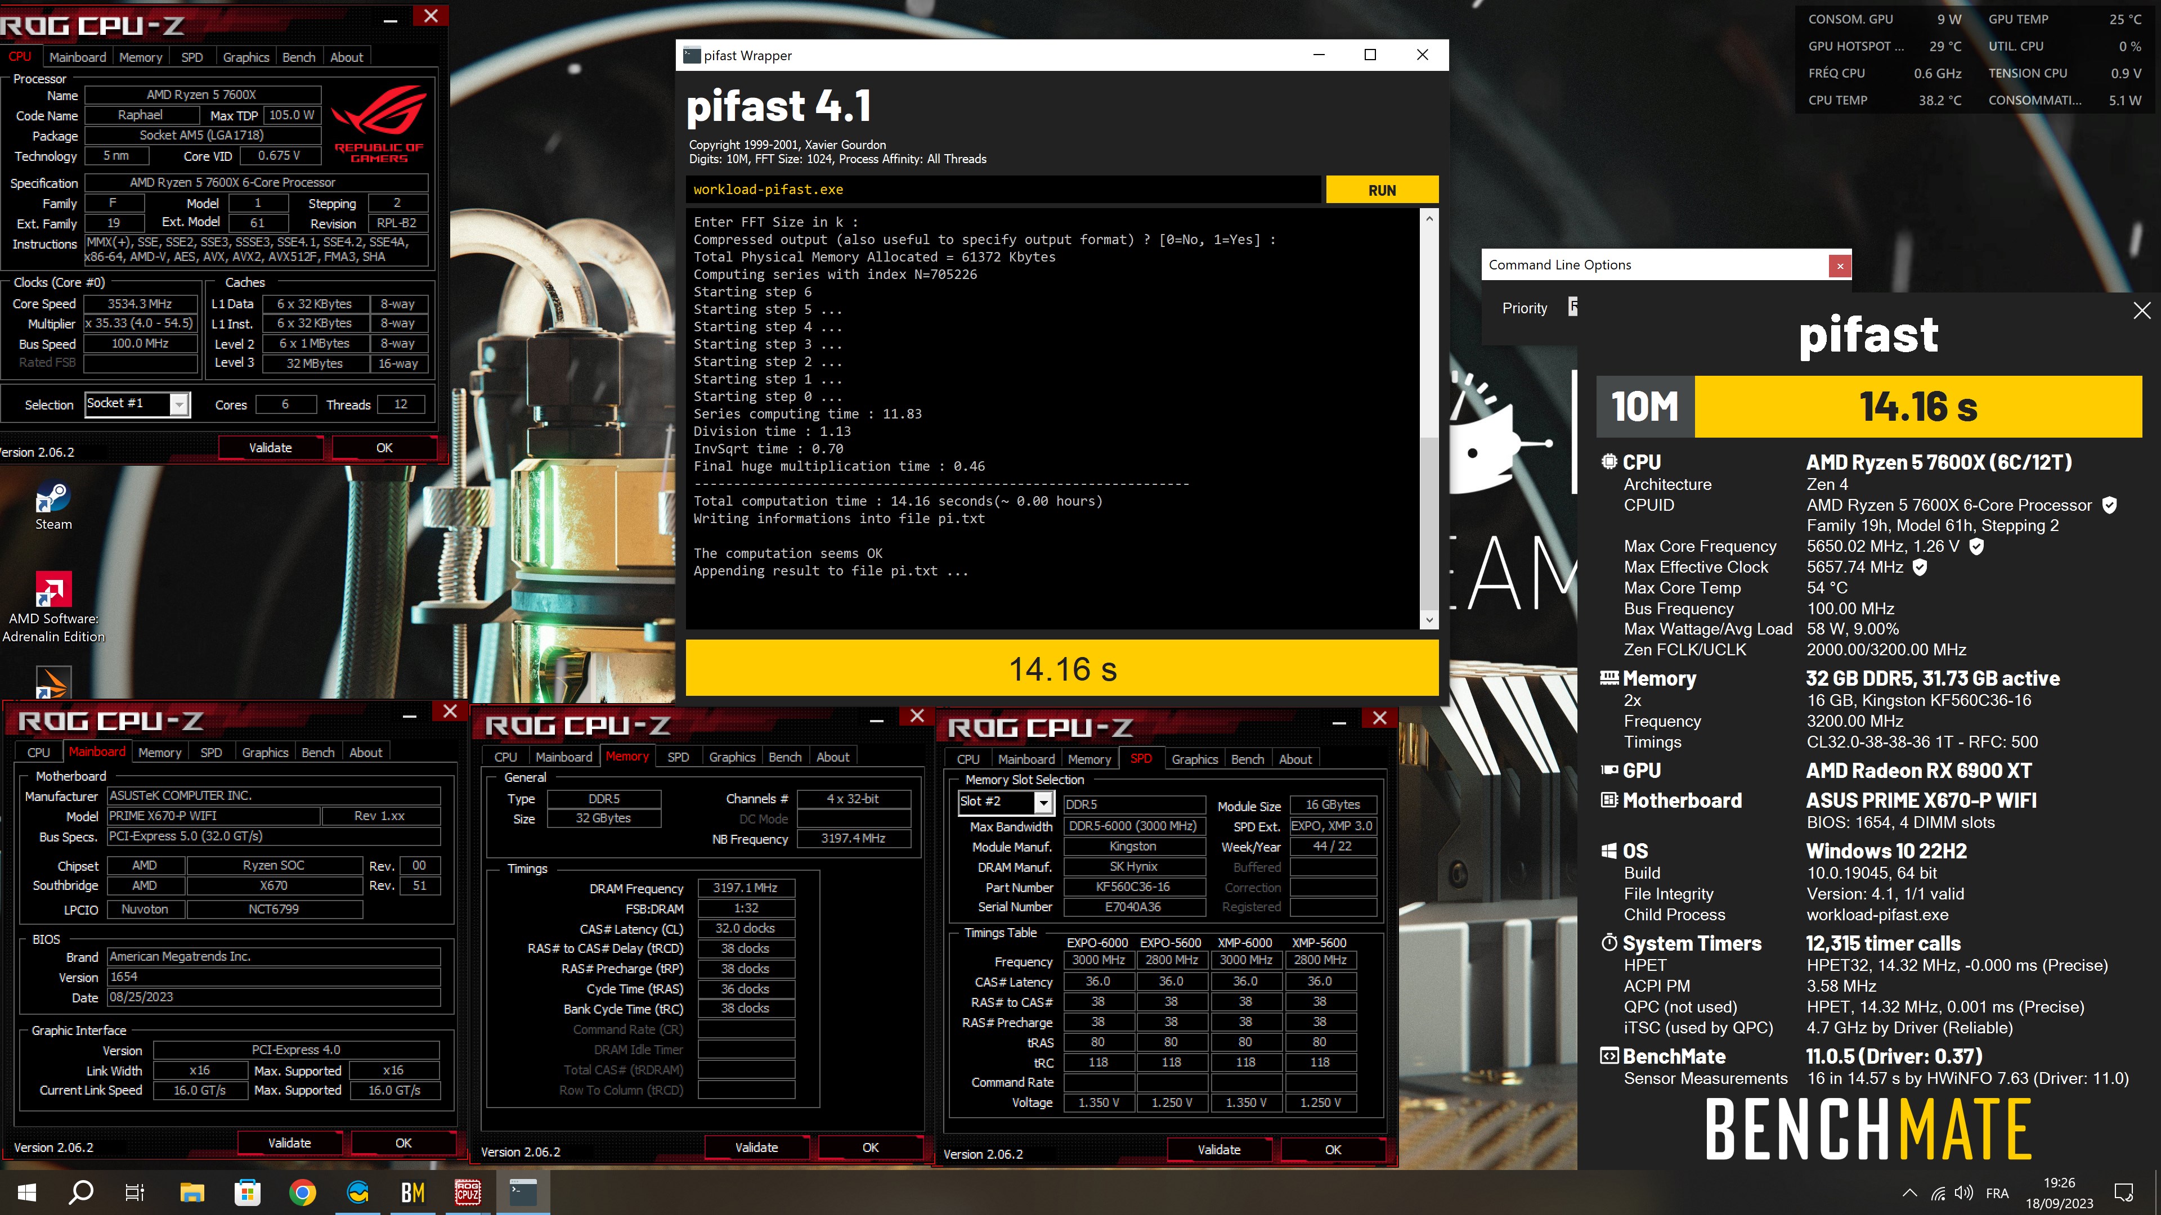Switch to Memory tab in top CPU-Z
The image size is (2161, 1215).
click(x=140, y=57)
